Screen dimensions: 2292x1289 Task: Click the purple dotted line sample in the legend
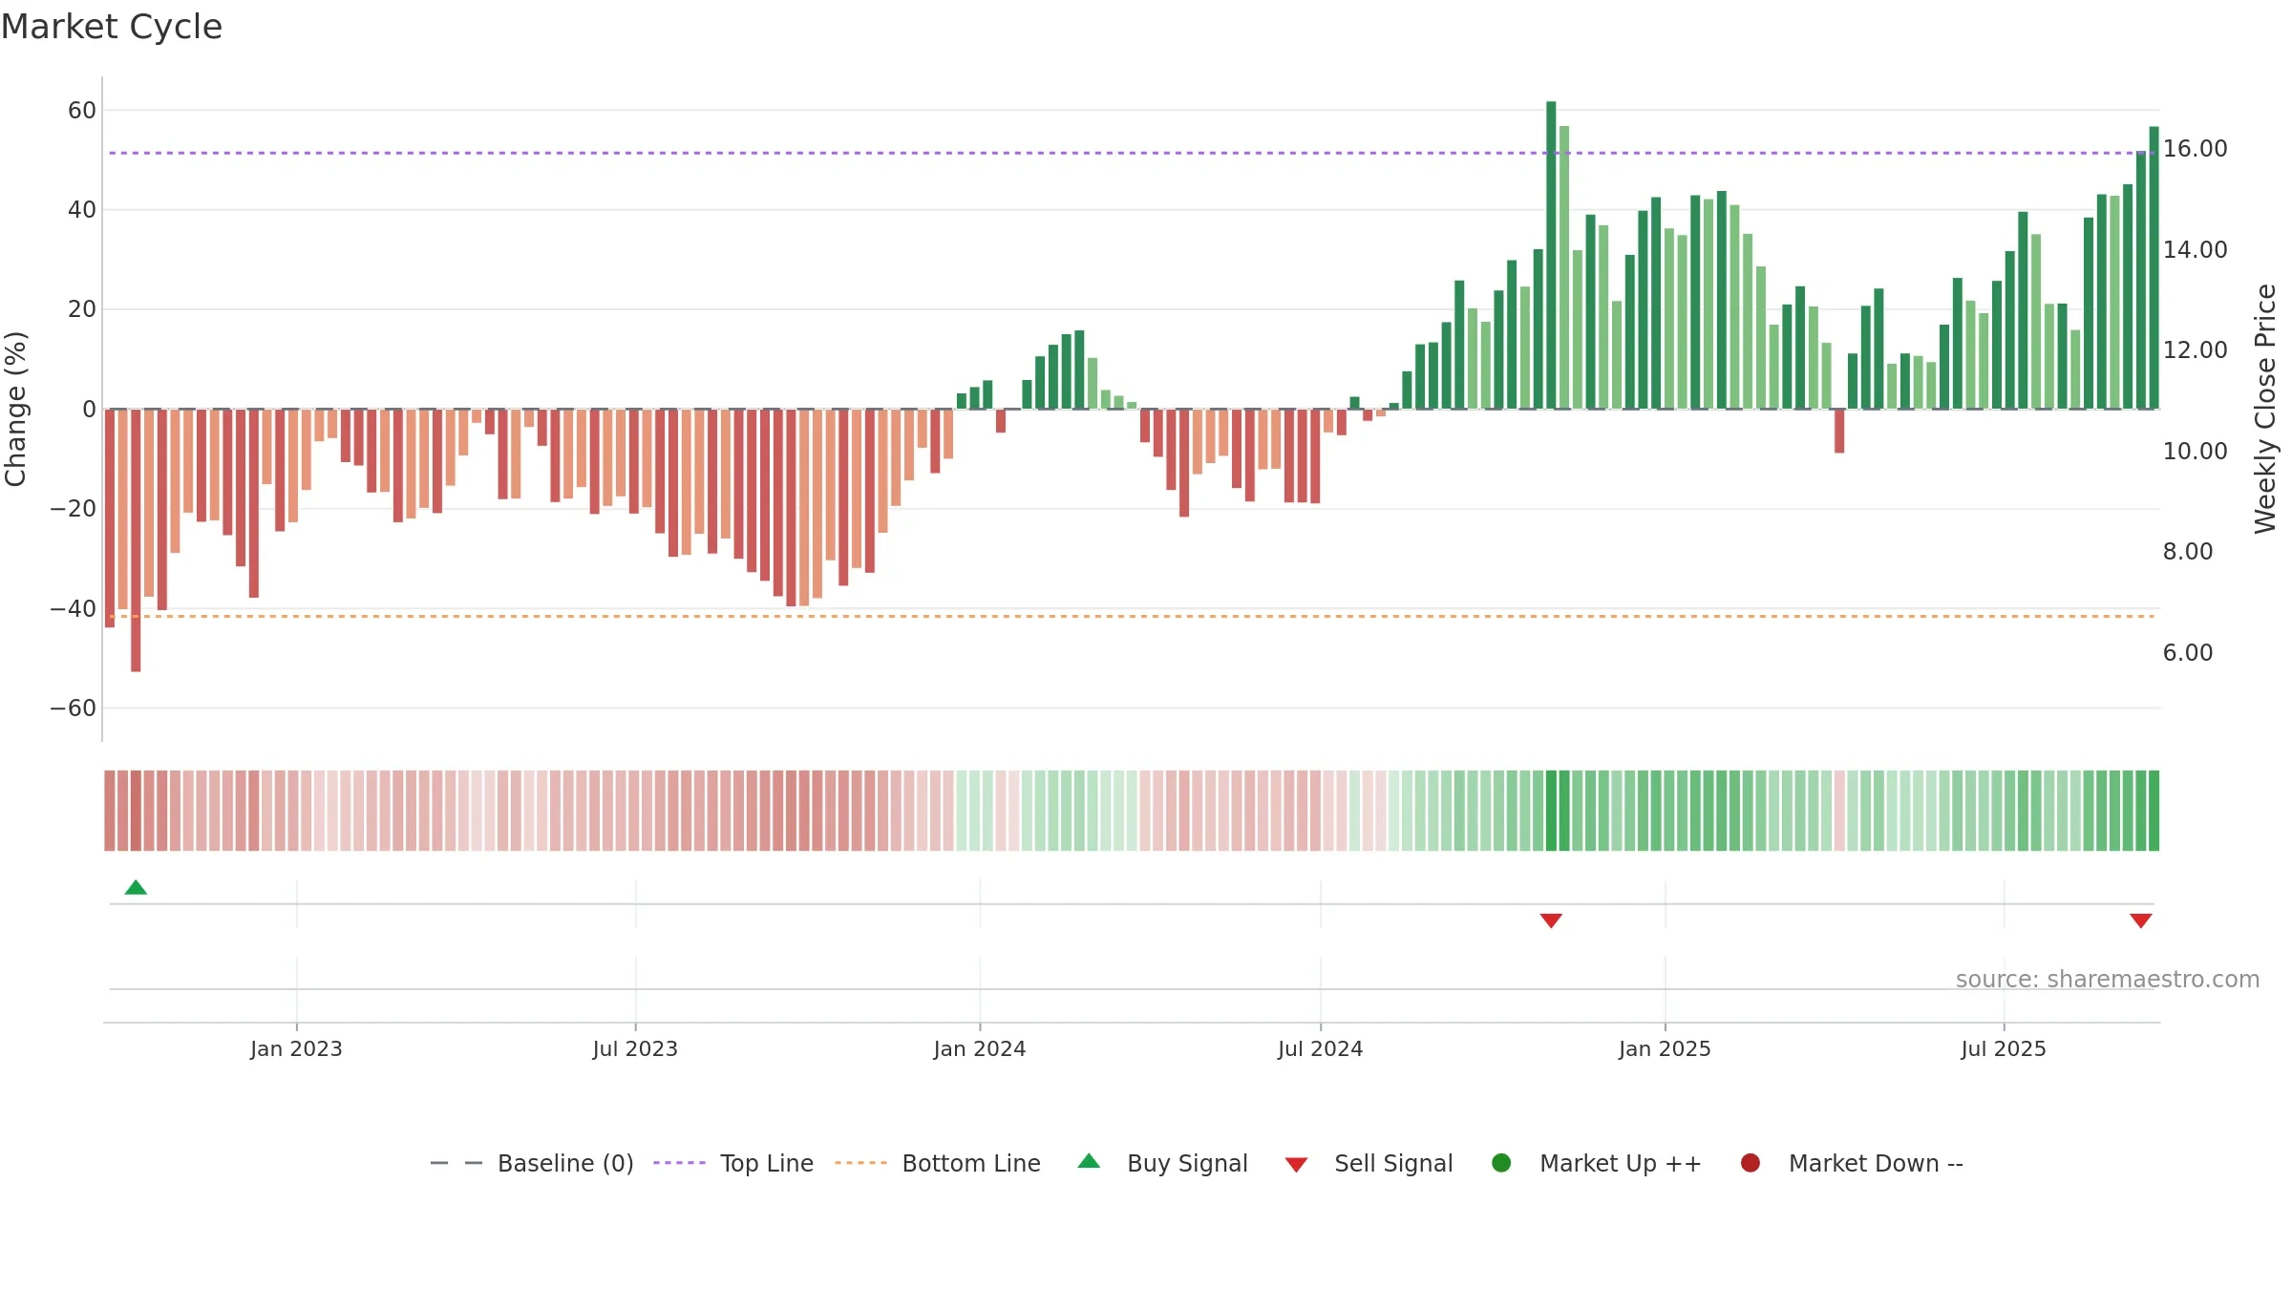tap(679, 1163)
